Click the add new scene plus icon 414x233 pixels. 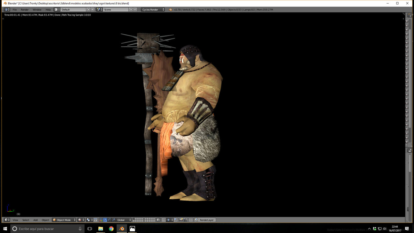(131, 10)
